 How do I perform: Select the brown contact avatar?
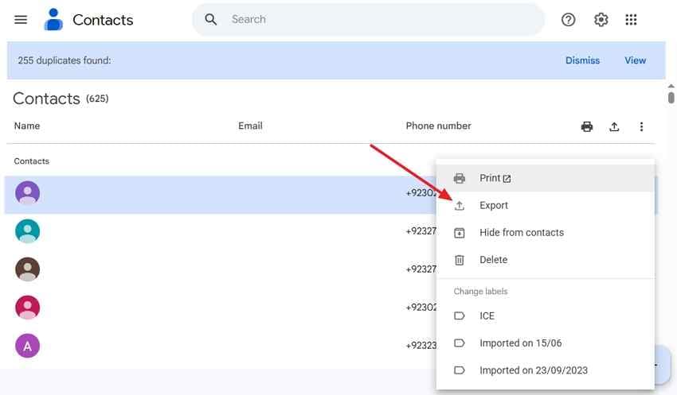(x=28, y=269)
